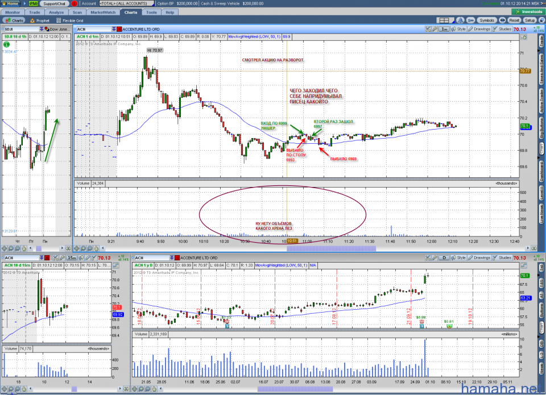Switch to the MarketWatch tab

104,12
